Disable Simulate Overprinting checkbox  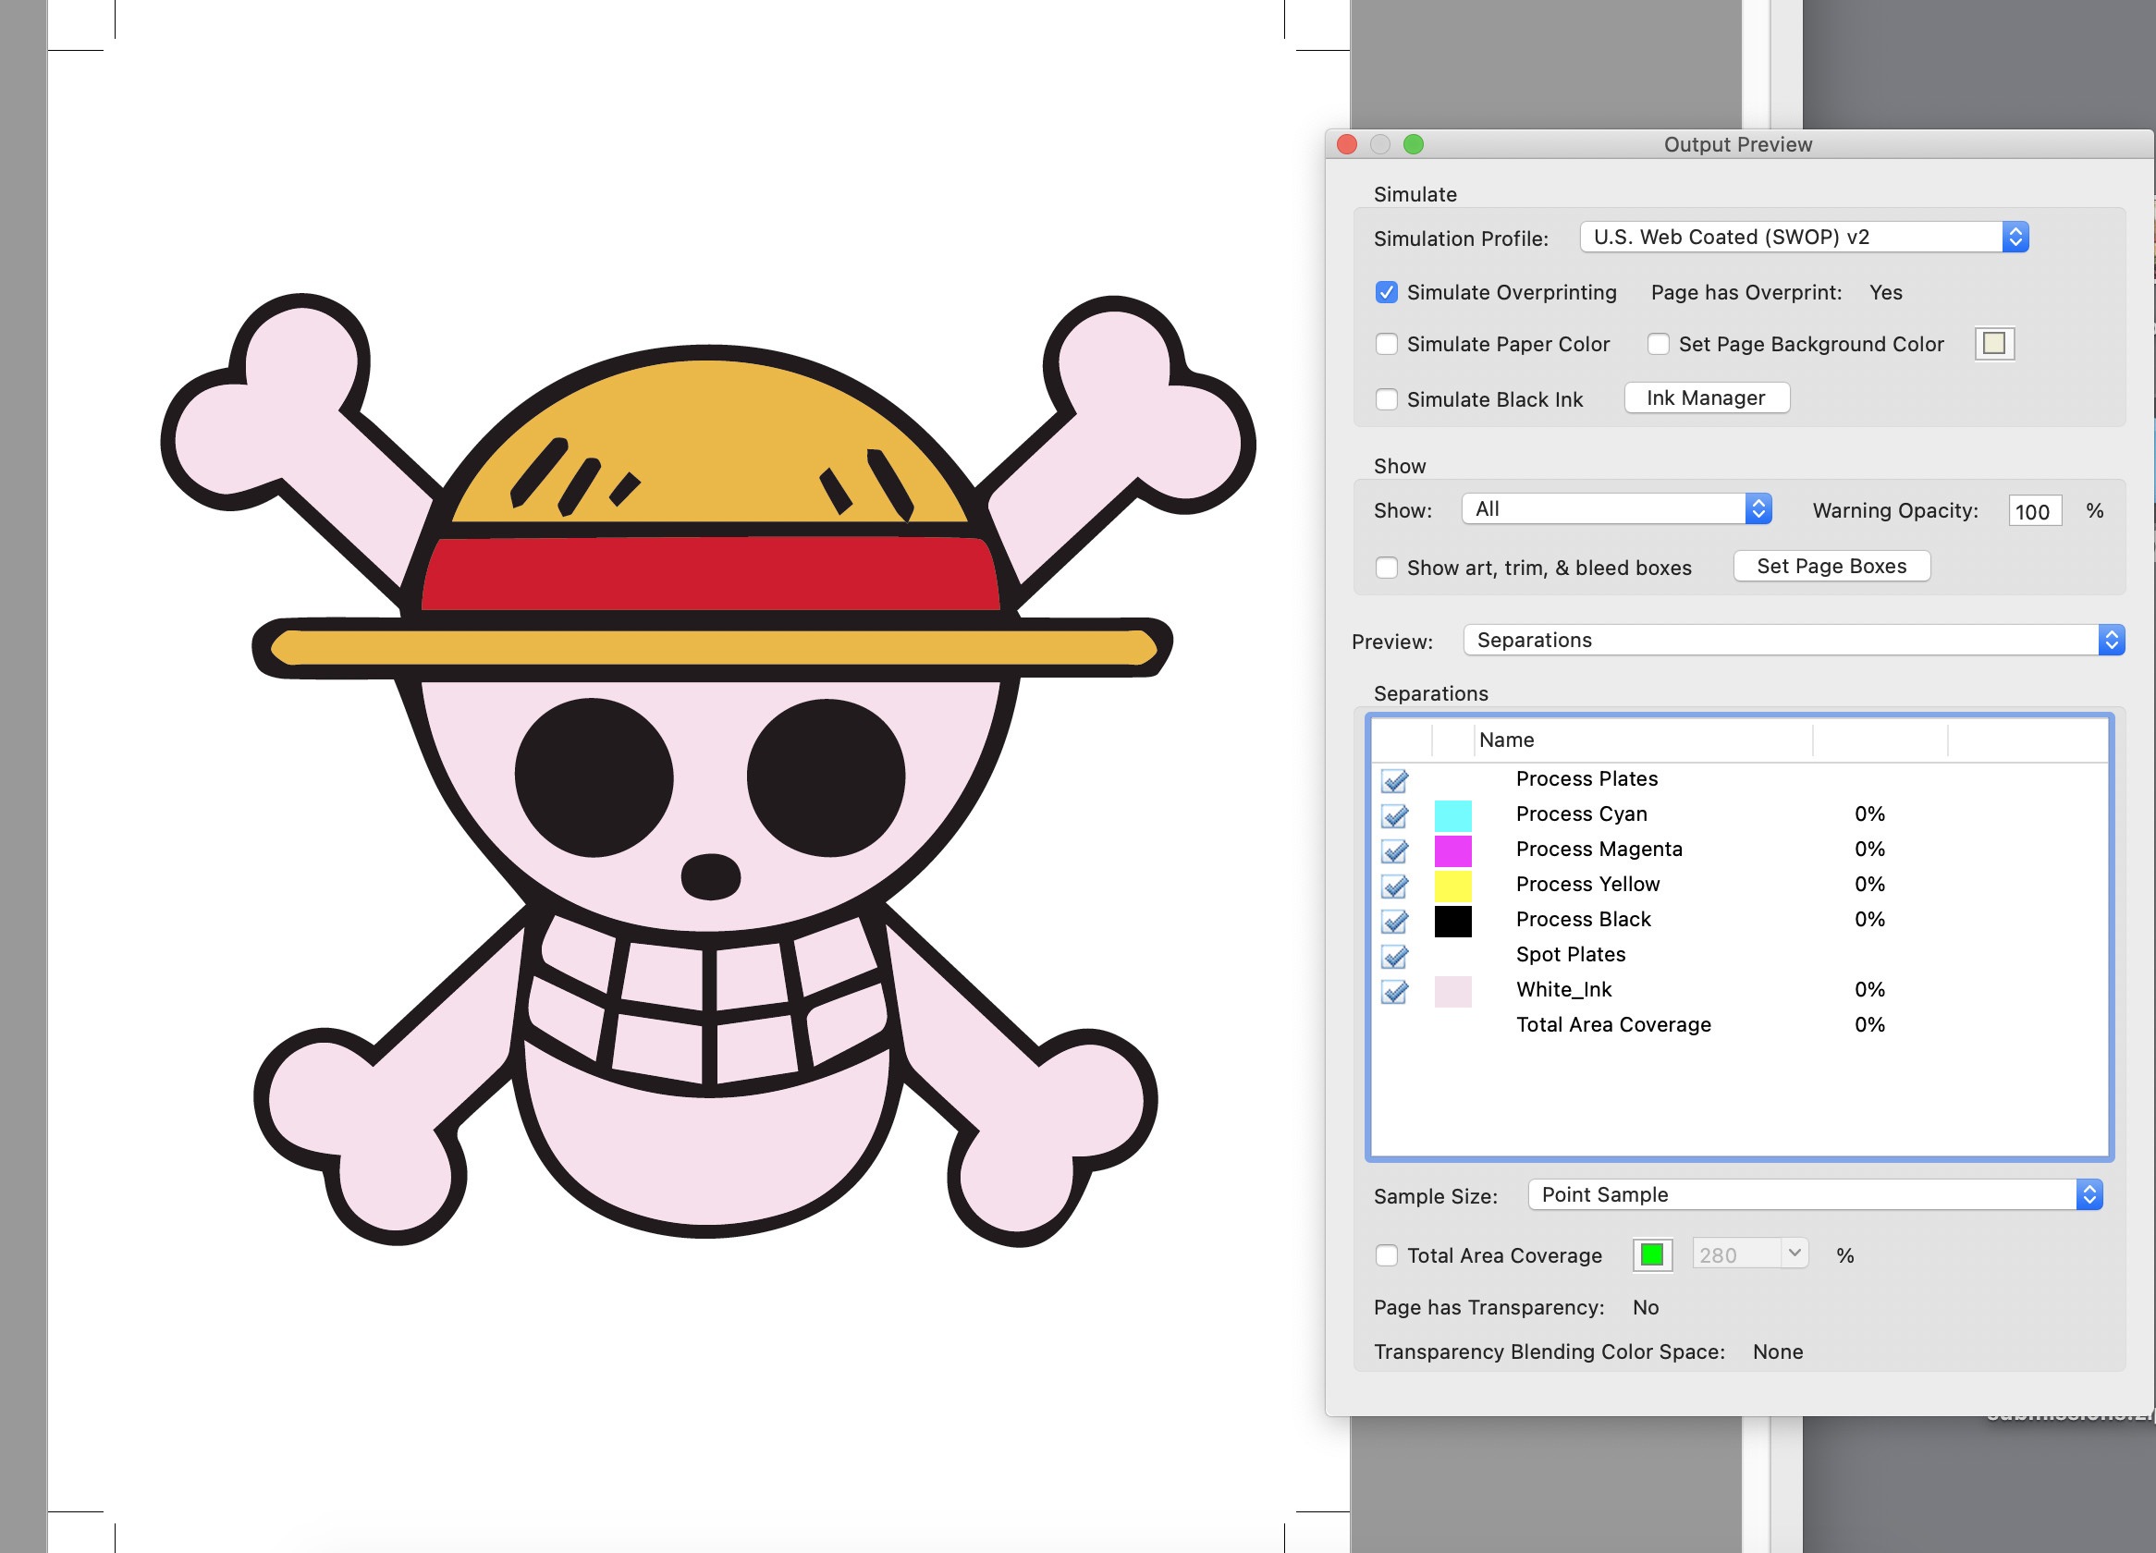pos(1386,293)
